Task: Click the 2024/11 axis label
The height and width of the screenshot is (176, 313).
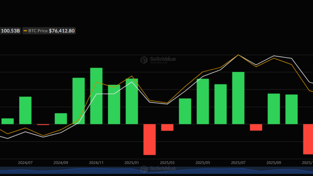Action: 96,163
